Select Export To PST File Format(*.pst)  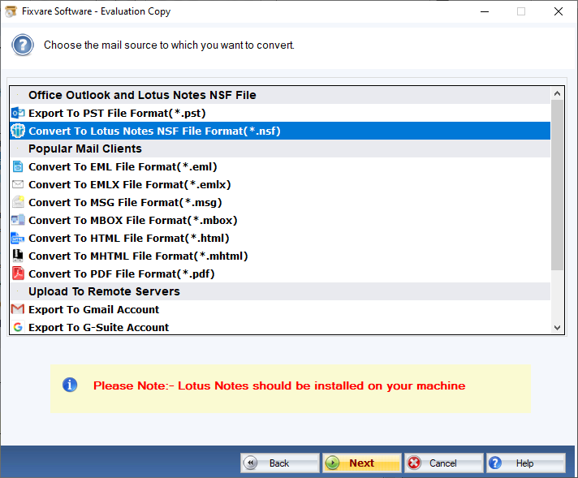click(x=280, y=113)
